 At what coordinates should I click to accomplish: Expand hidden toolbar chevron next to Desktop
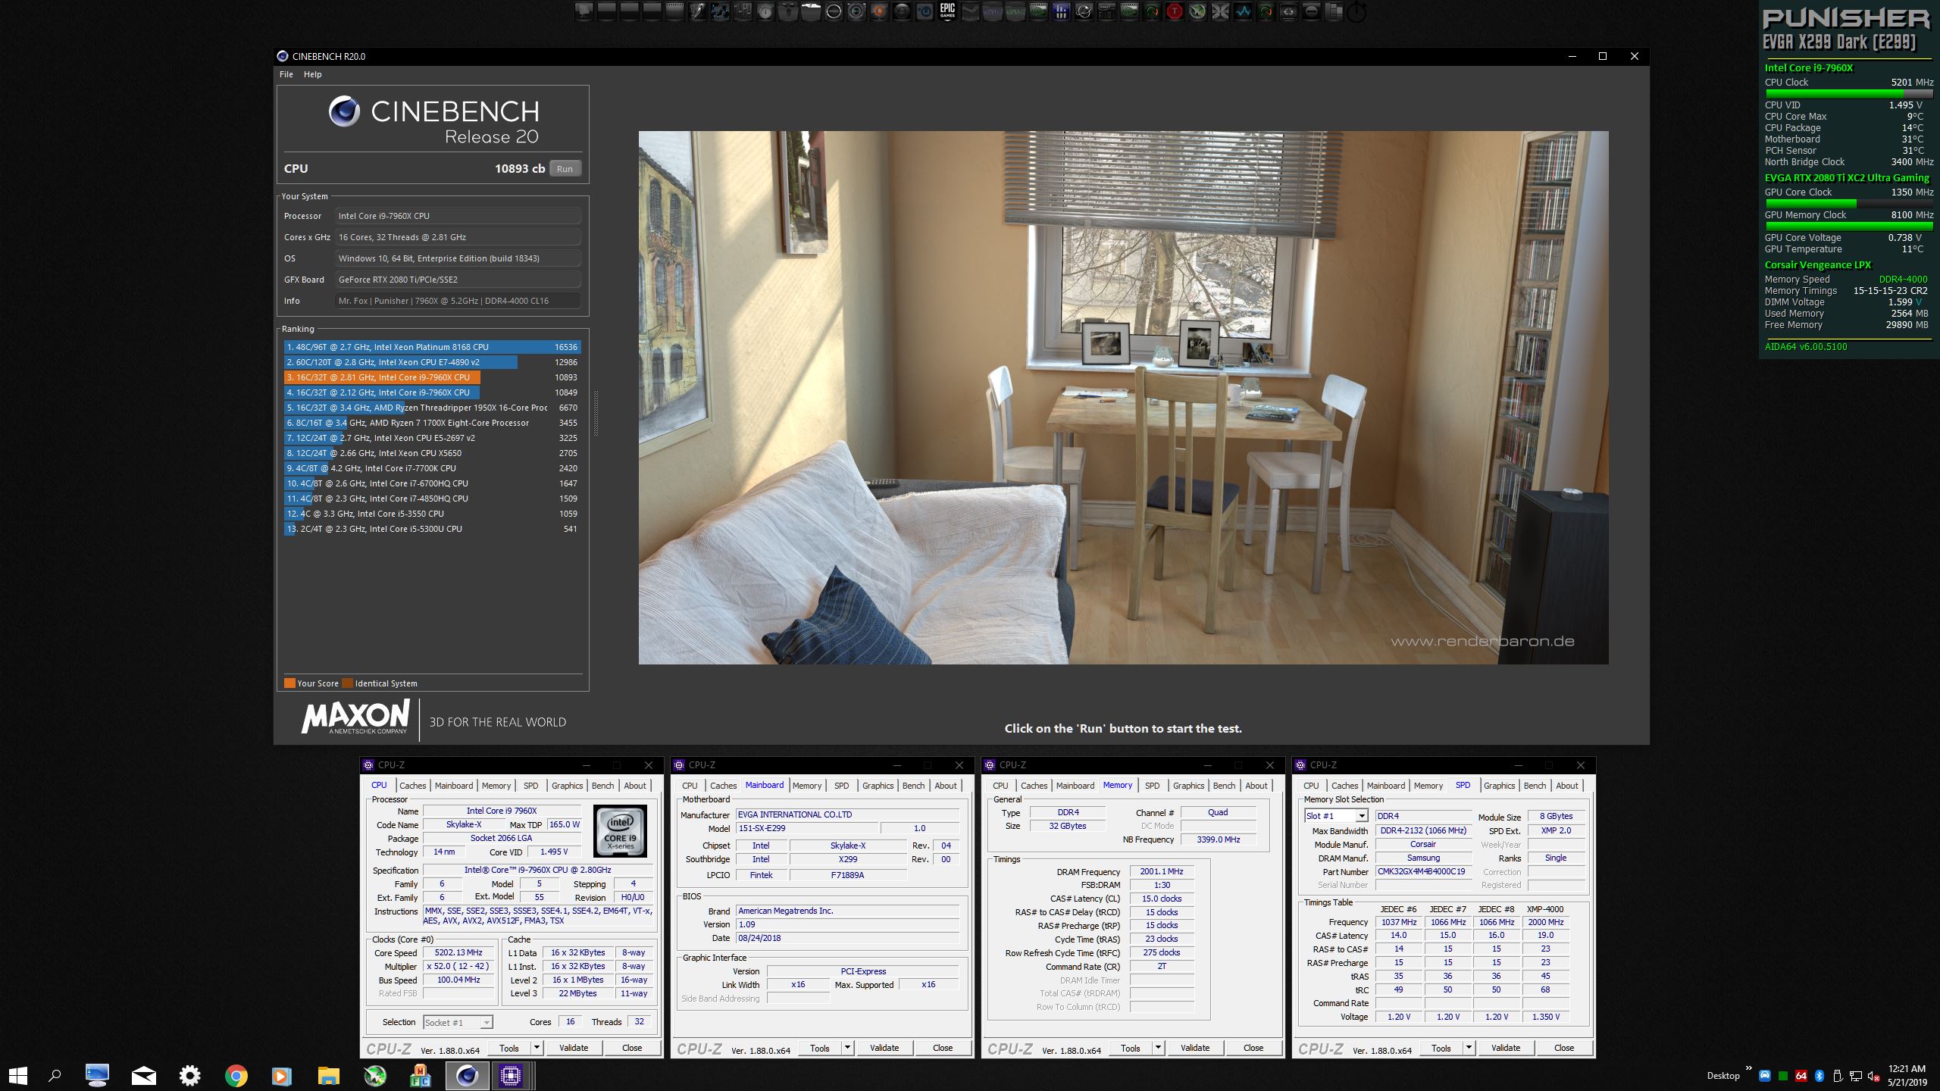point(1748,1069)
